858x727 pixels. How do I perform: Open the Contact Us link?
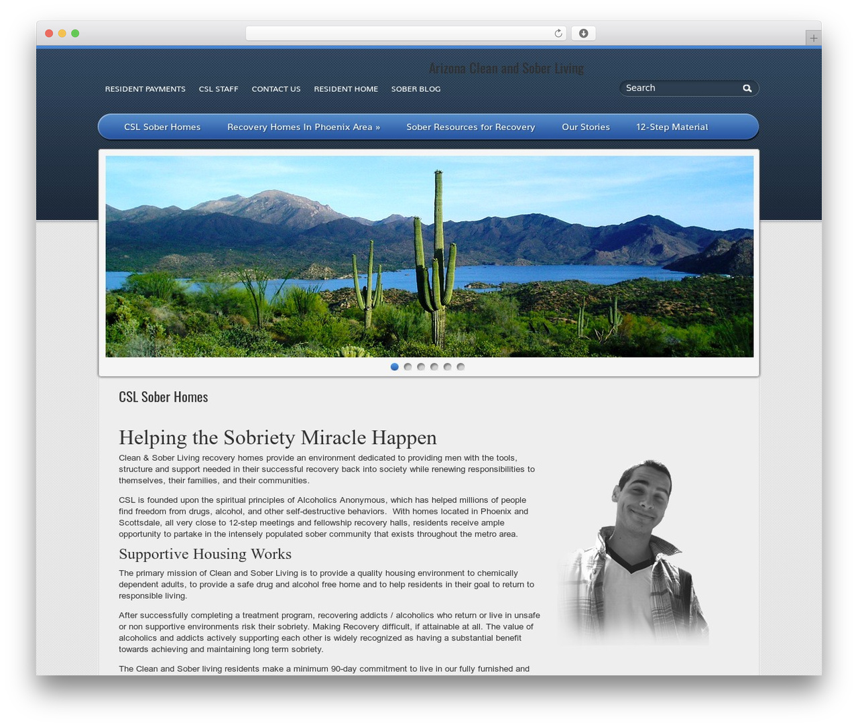coord(276,89)
